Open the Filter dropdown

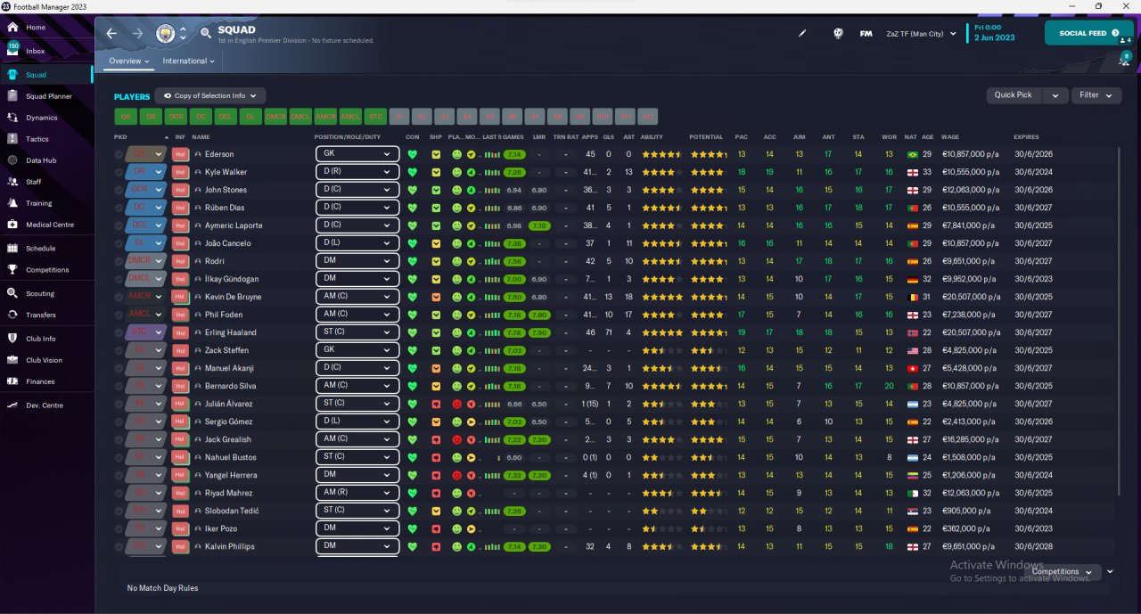(1096, 95)
